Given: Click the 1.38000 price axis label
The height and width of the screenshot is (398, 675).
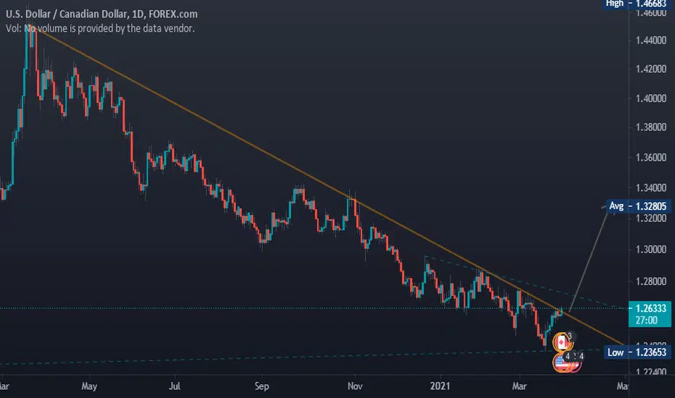Looking at the screenshot, I should pos(651,127).
